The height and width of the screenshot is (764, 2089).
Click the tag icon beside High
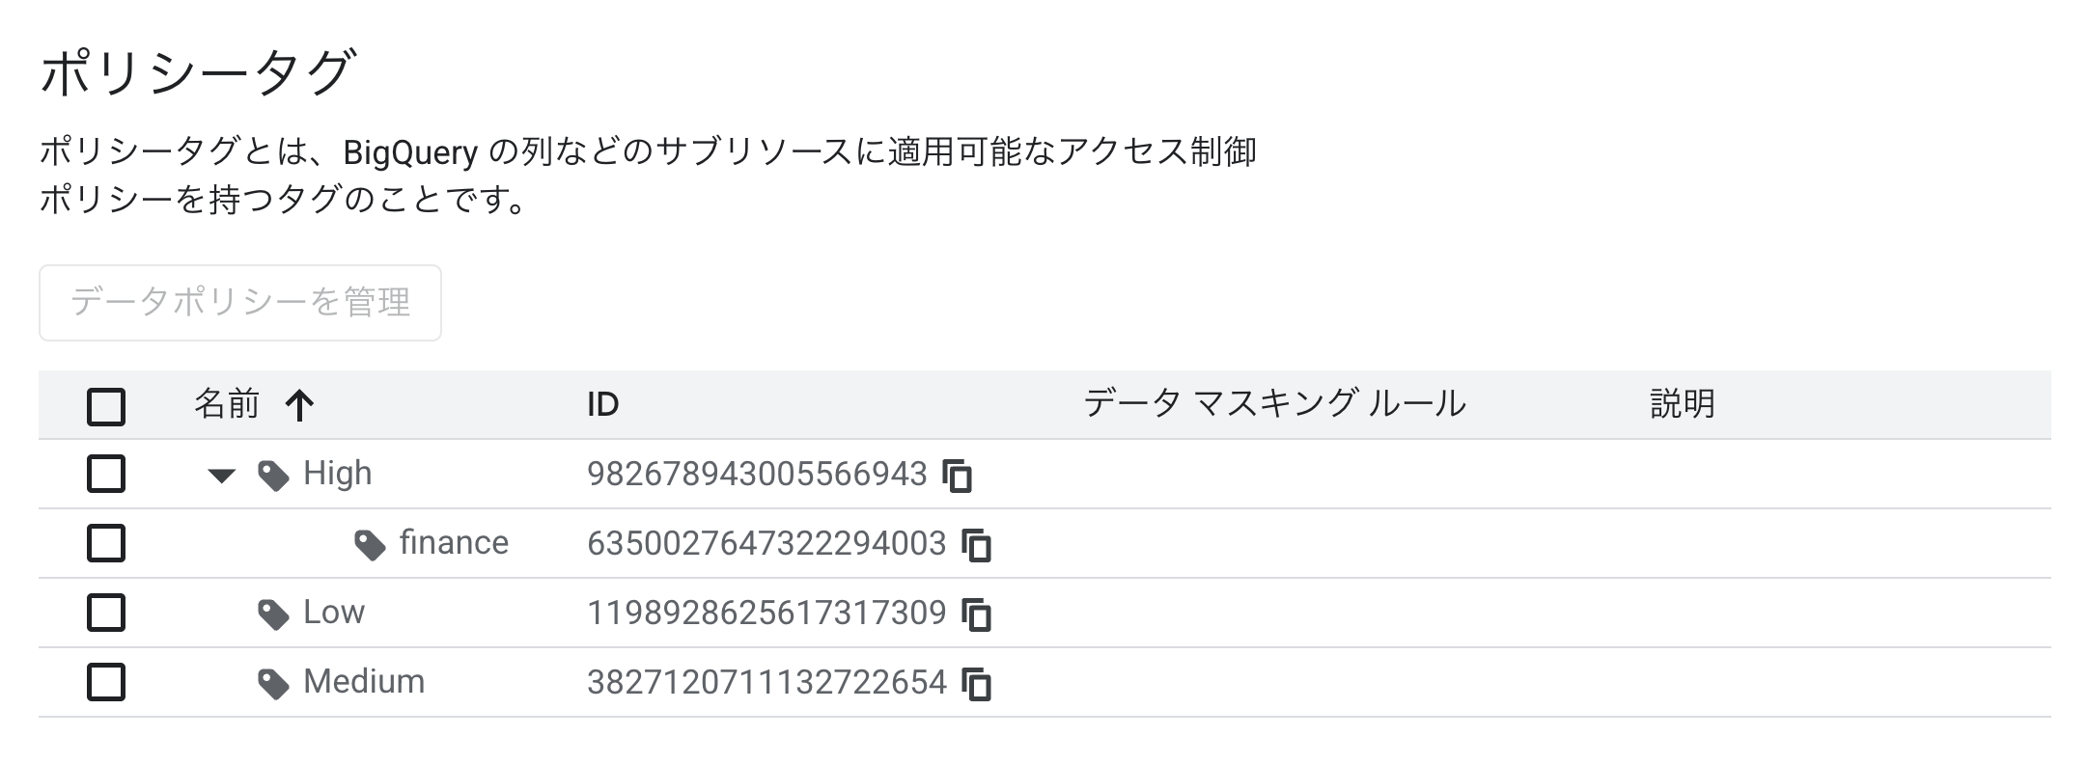273,475
